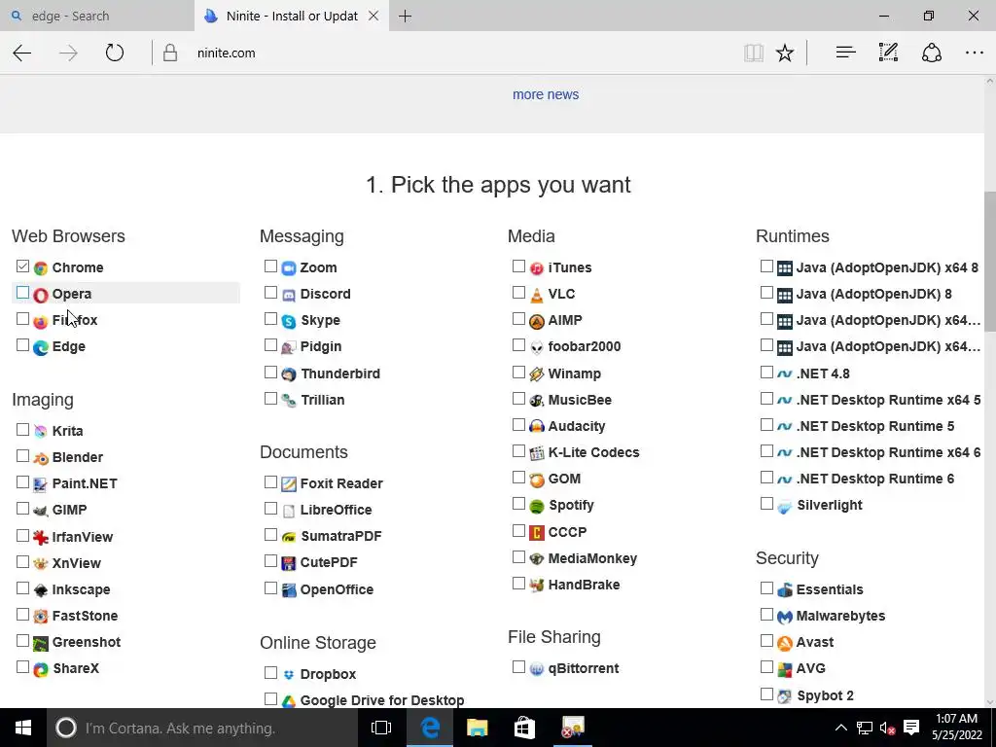Click the VLC cone icon

537,295
